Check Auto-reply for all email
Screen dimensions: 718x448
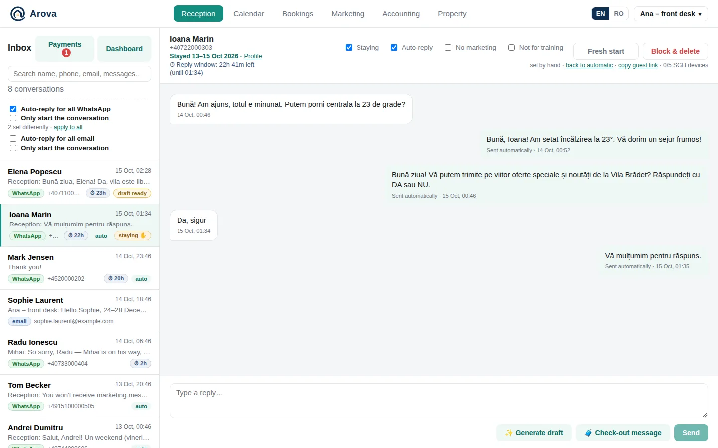13,138
